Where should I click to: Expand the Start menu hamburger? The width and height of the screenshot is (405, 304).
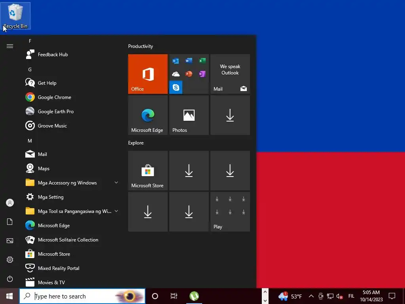[x=10, y=46]
